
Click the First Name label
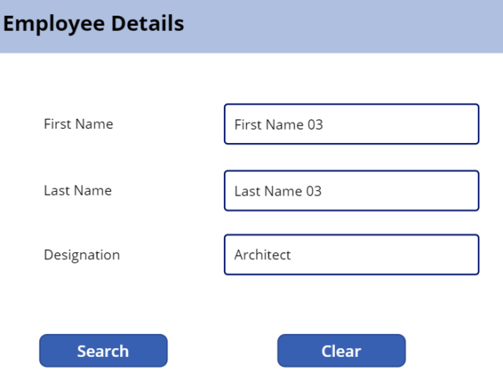79,124
